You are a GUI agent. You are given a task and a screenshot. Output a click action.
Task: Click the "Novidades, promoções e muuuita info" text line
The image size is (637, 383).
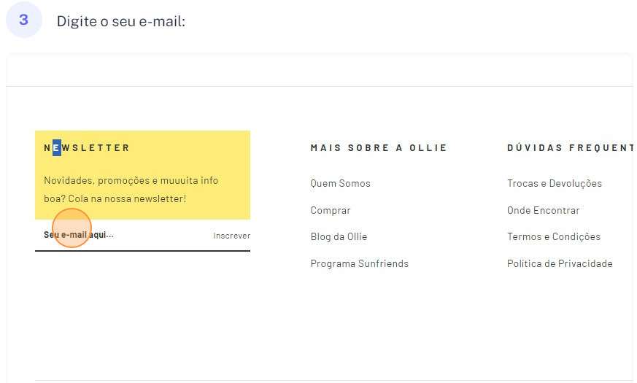tap(131, 180)
